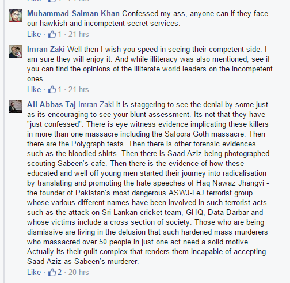Open the Muhammad Salman Khan name link
Viewport: 290px width, 283px height.
pyautogui.click(x=73, y=14)
